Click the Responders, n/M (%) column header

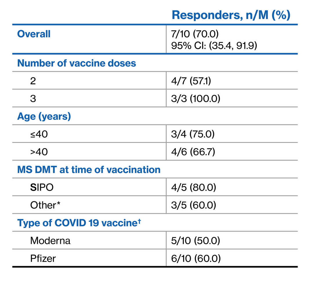click(x=231, y=15)
